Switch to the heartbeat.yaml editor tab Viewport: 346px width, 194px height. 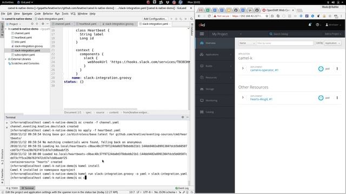click(88, 24)
